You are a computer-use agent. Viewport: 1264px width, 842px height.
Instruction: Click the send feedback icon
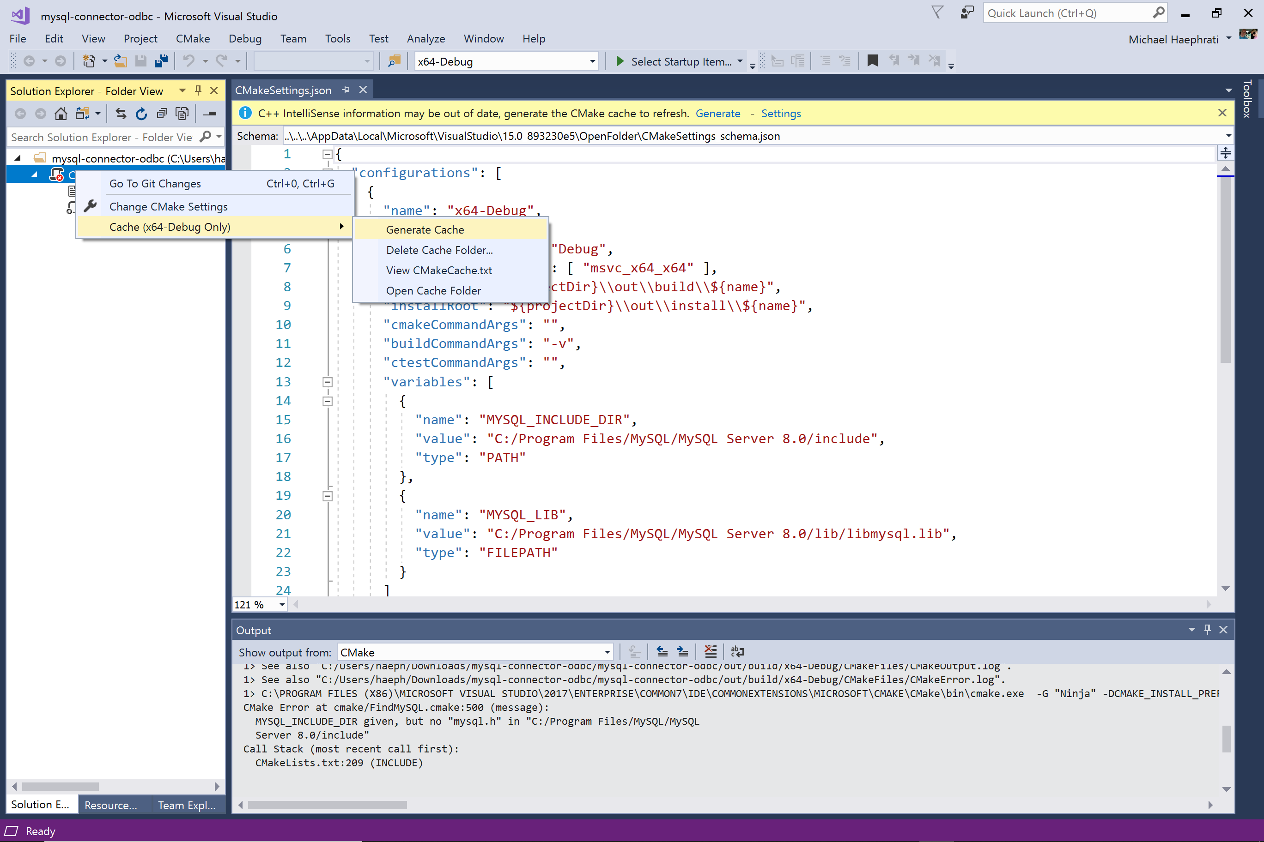[967, 13]
